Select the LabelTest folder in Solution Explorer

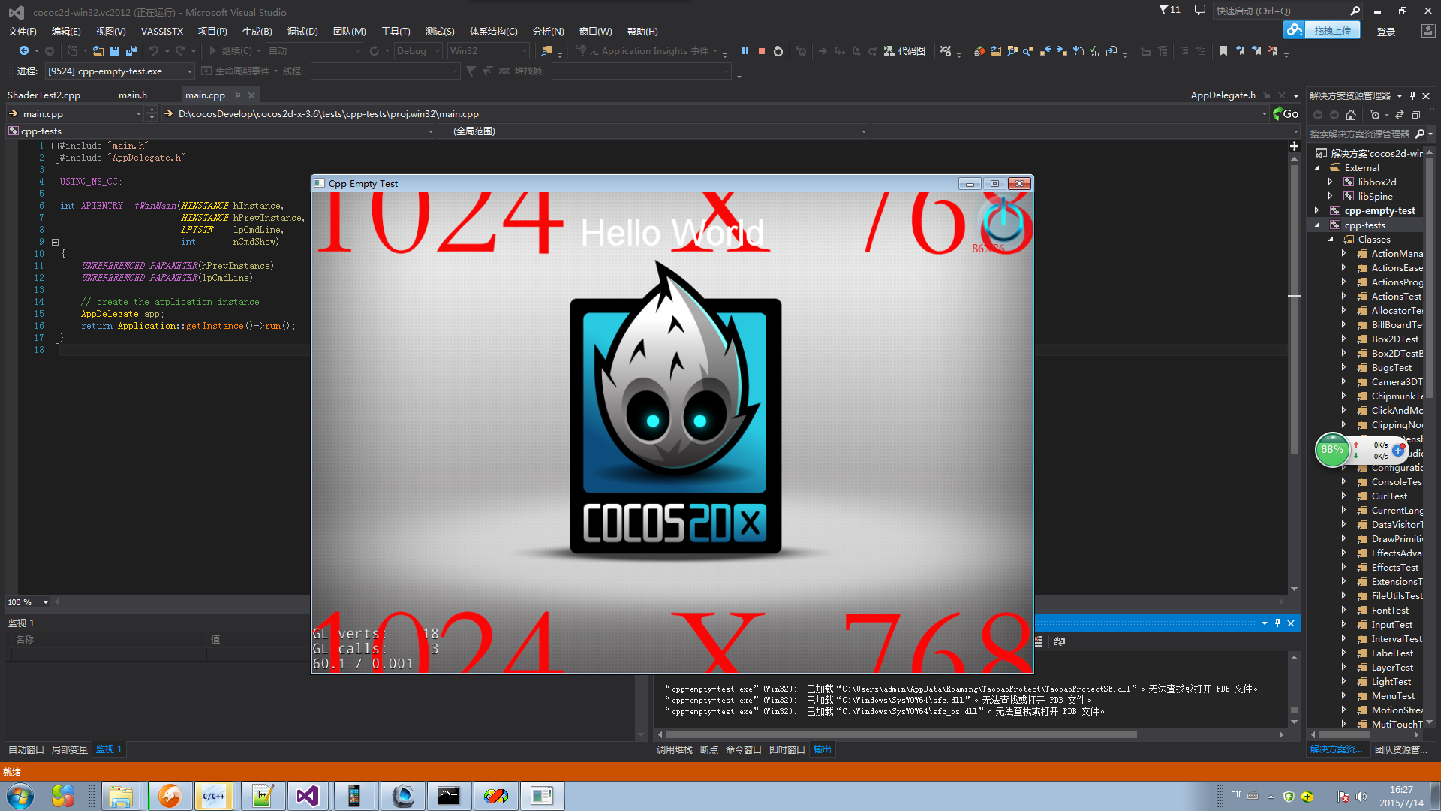click(x=1392, y=653)
